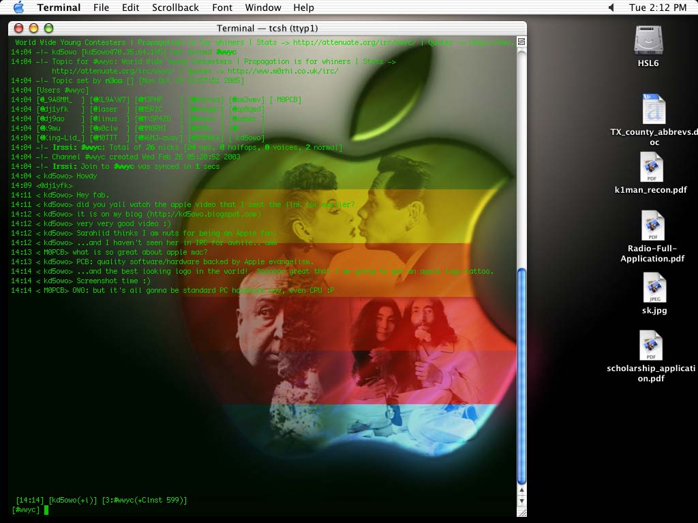Open the File menu
This screenshot has width=698, height=523.
click(101, 7)
